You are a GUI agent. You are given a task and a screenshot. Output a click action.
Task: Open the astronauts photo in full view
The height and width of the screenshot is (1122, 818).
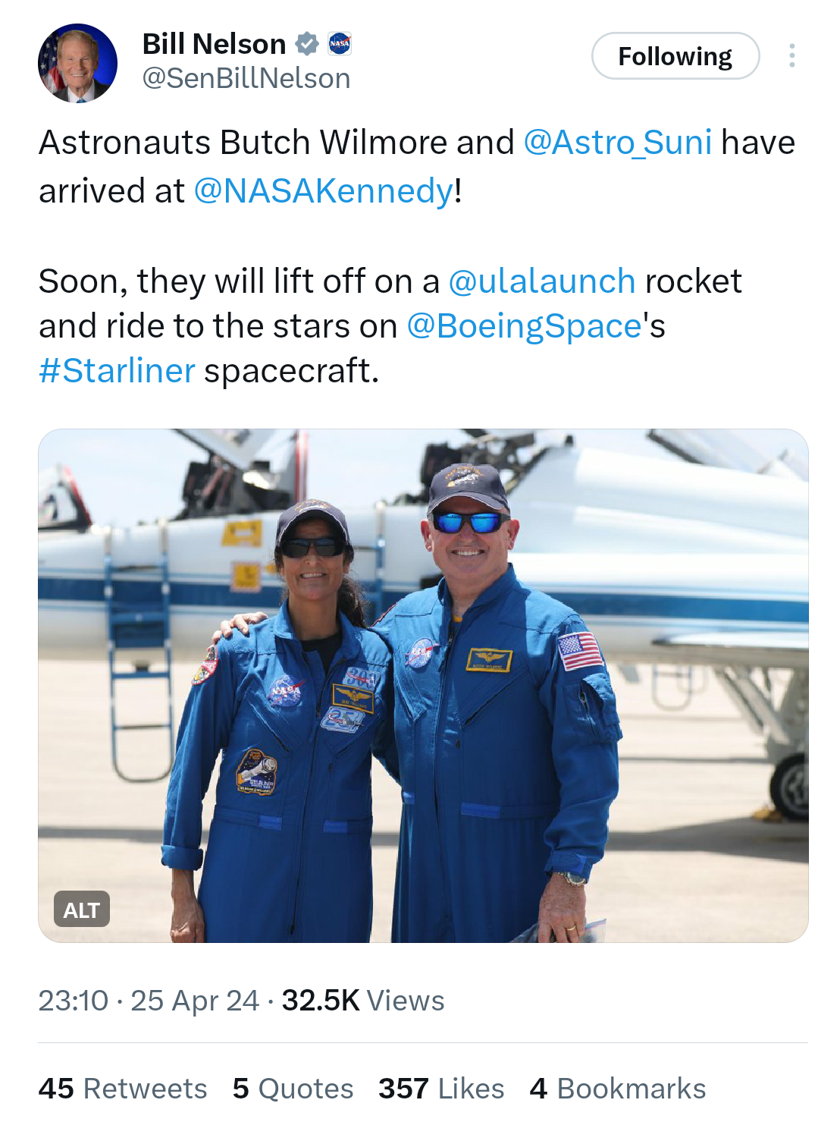tap(423, 685)
